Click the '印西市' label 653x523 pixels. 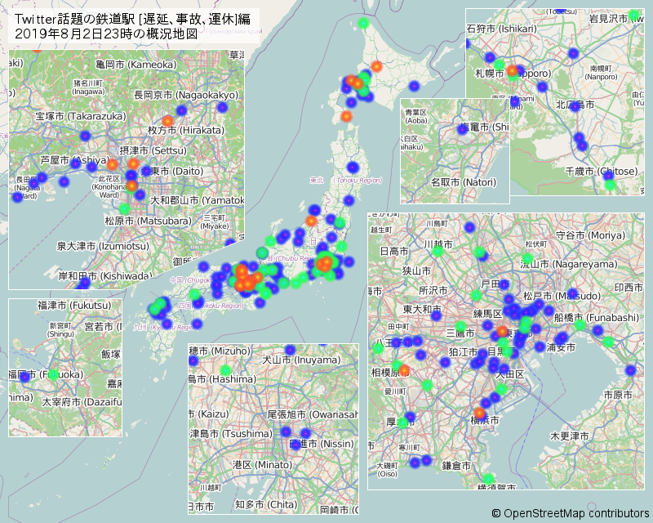tap(629, 288)
